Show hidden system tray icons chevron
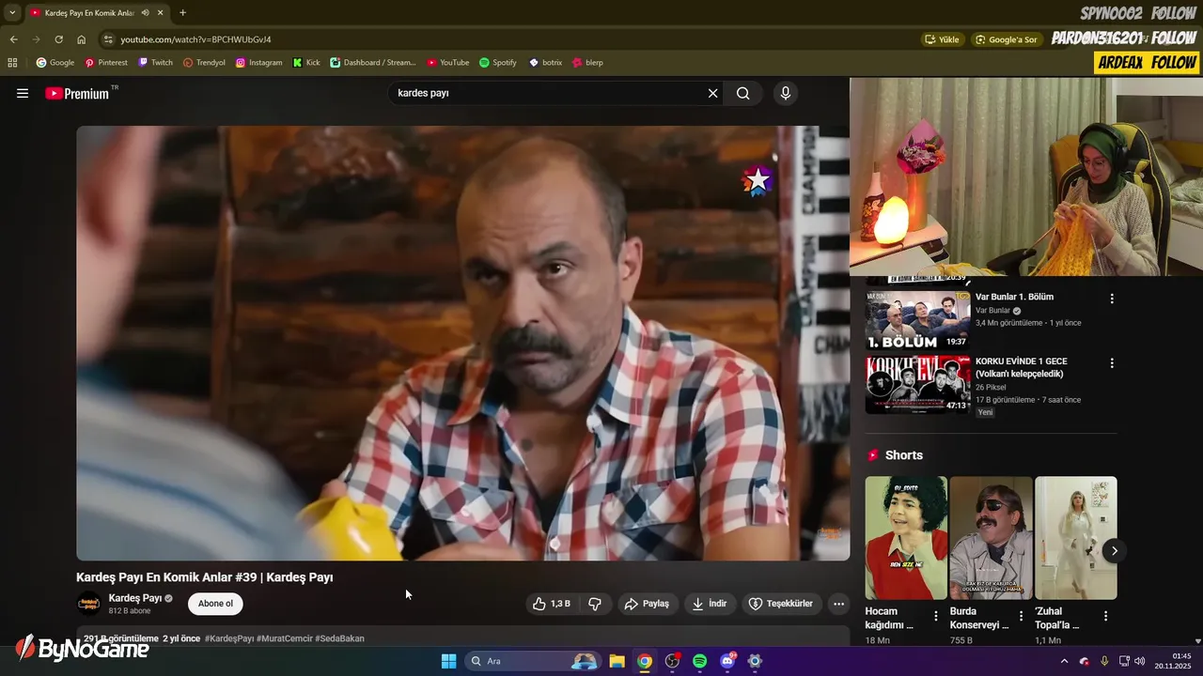This screenshot has height=676, width=1203. pos(1064,661)
